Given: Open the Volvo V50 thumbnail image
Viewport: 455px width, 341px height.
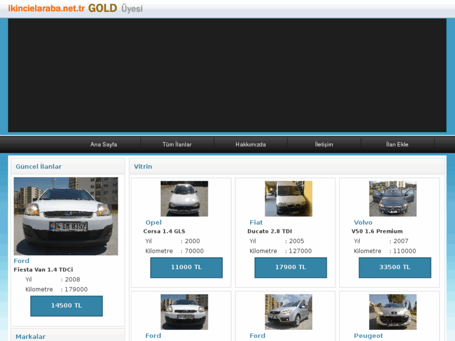Looking at the screenshot, I should (x=392, y=198).
